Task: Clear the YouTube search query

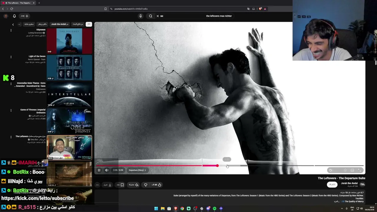Action: (x=158, y=16)
